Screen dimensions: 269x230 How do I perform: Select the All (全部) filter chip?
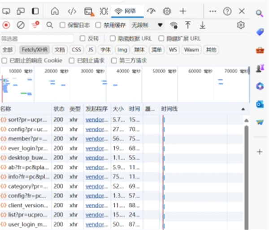8,50
